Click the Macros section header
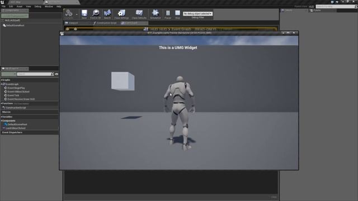The width and height of the screenshot is (358, 201). tap(6, 112)
